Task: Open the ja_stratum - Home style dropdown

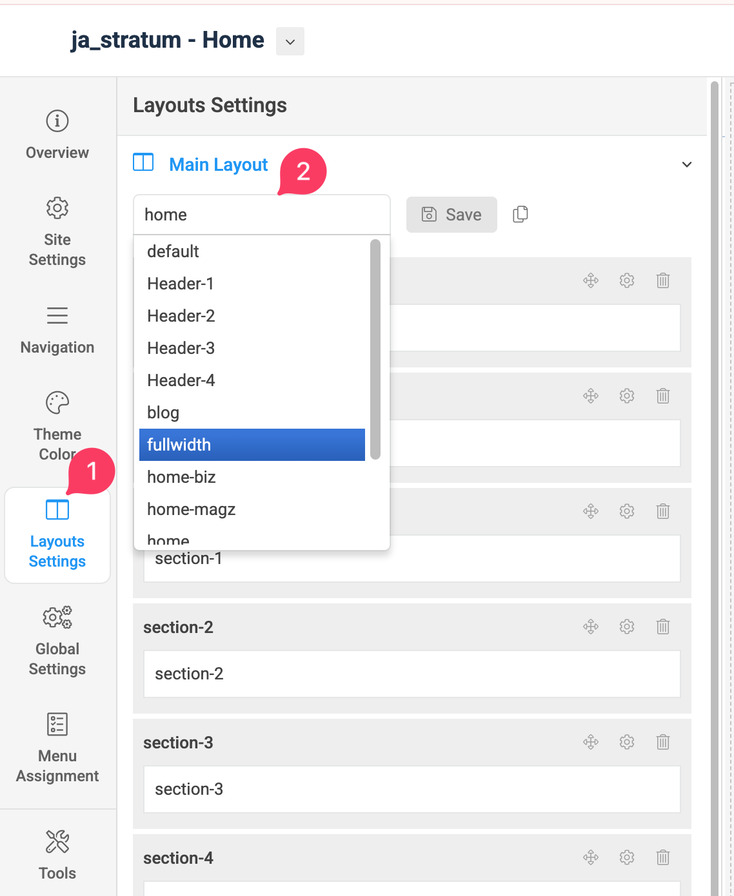Action: click(290, 41)
